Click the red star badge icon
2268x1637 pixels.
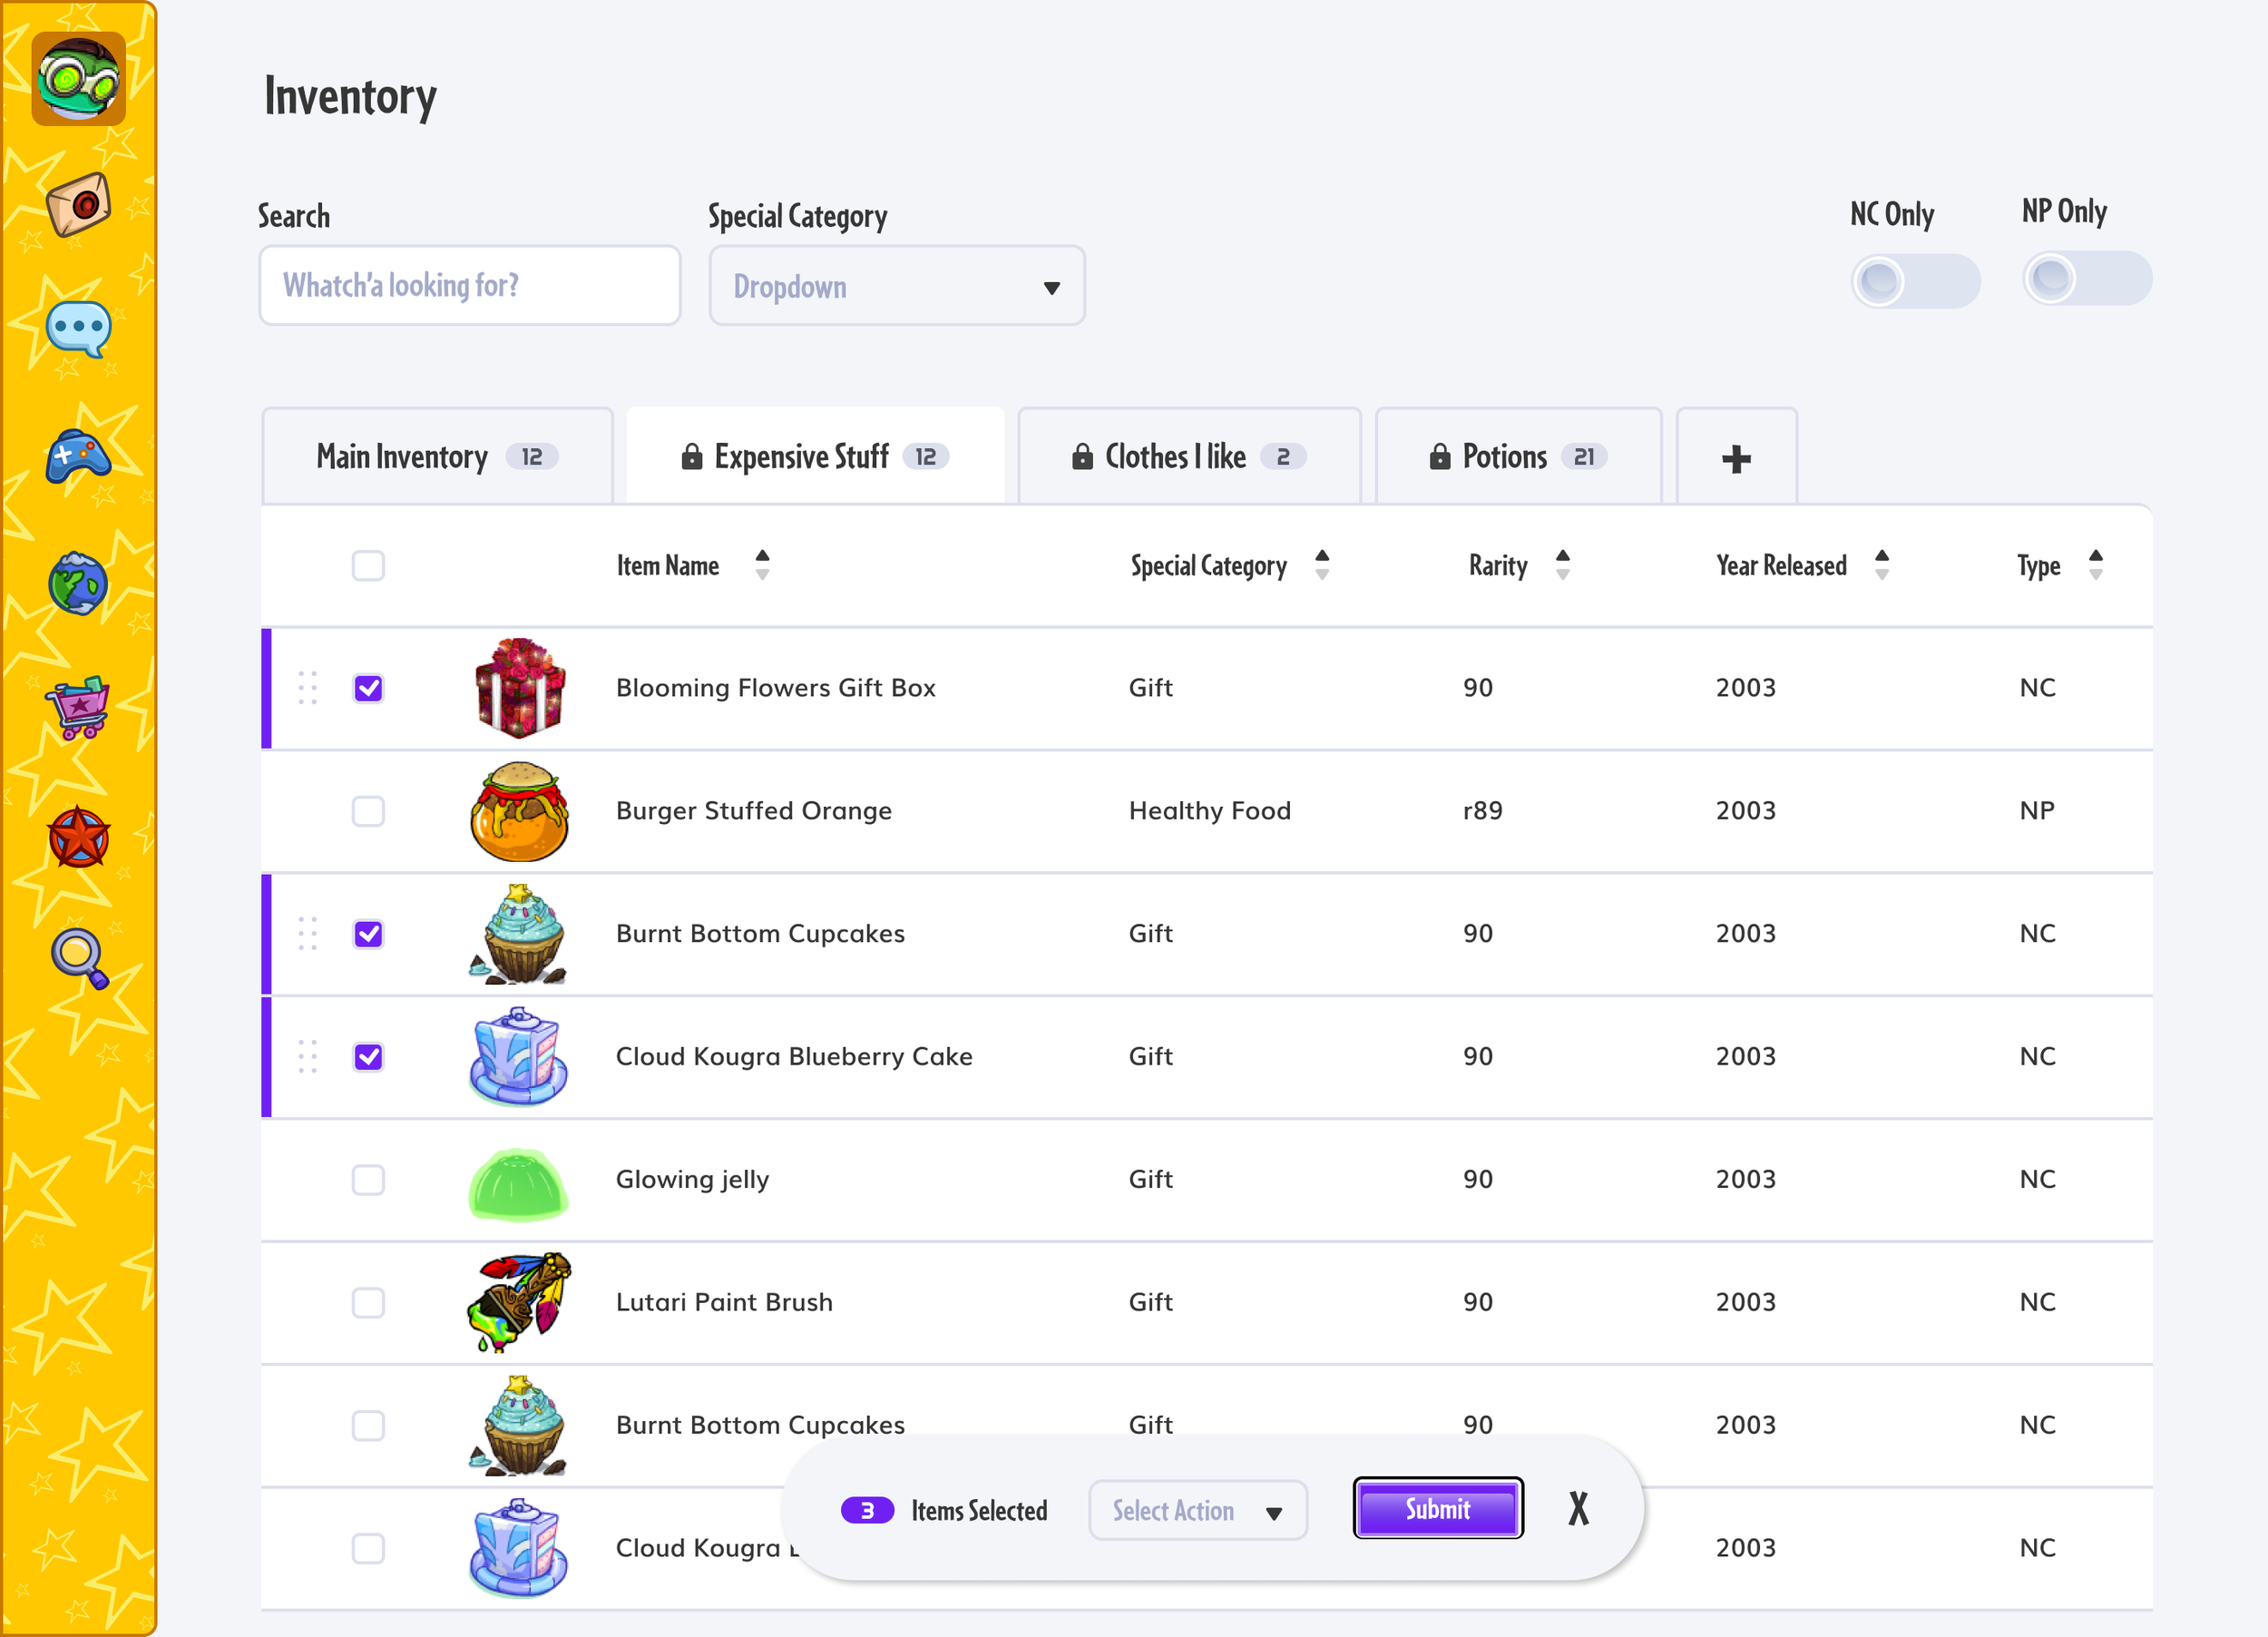click(x=78, y=837)
